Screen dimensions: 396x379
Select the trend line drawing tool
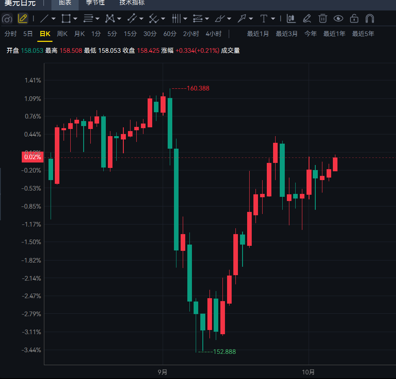(44, 19)
